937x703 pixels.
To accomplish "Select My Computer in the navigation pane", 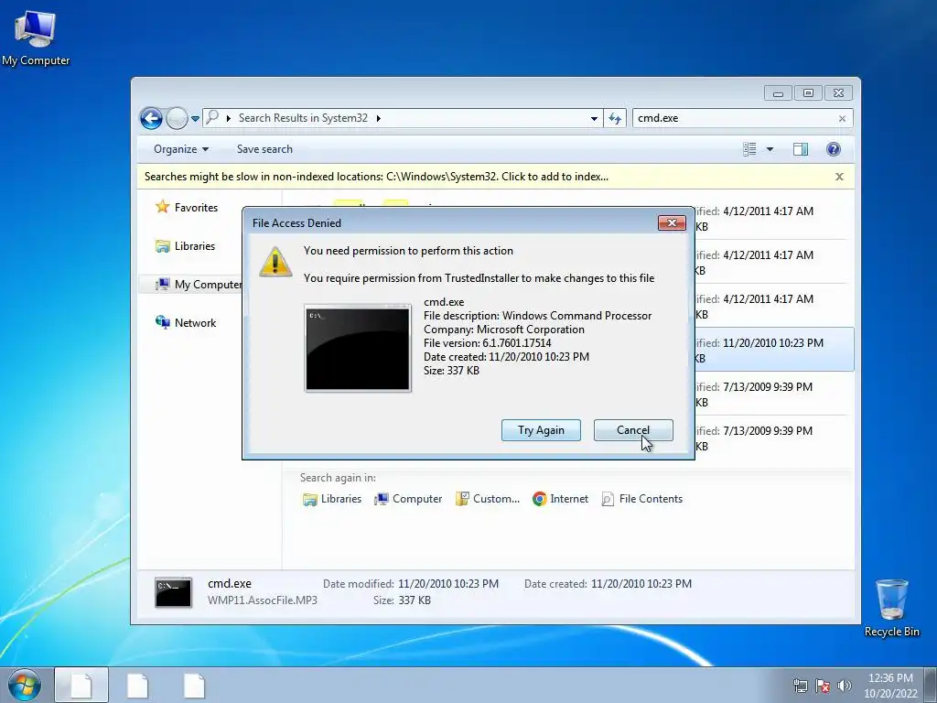I will coord(199,285).
